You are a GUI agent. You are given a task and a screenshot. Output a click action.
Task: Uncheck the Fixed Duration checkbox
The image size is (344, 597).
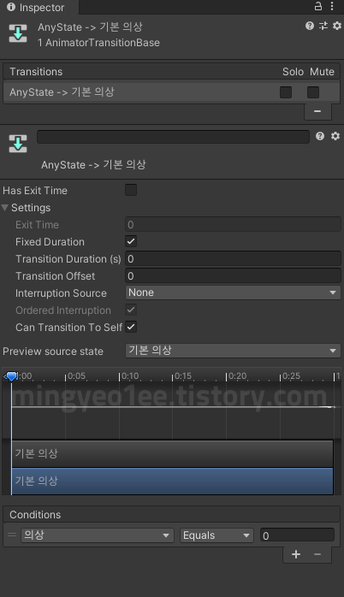point(131,241)
